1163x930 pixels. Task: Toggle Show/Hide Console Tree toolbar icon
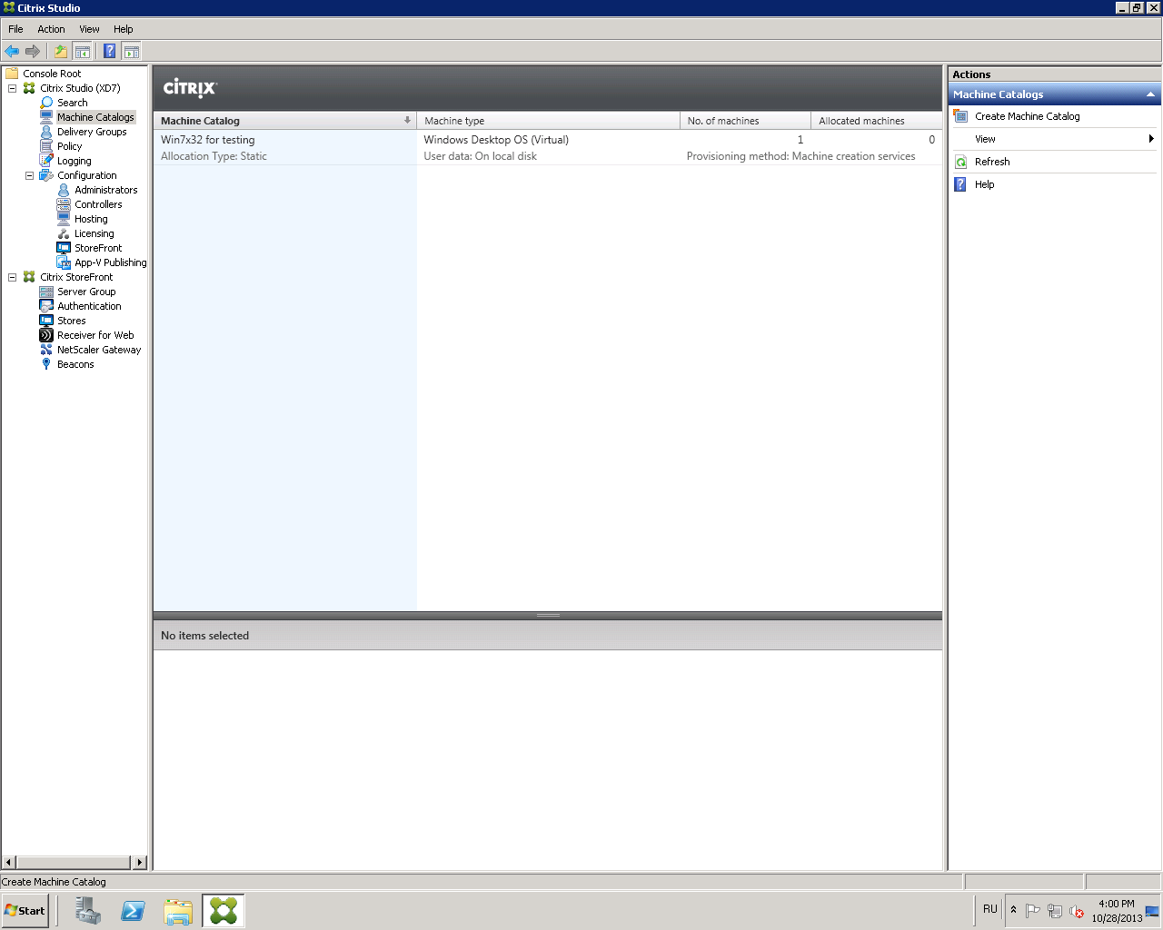coord(82,52)
